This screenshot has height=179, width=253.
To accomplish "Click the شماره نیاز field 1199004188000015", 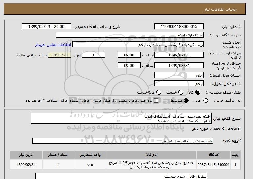I will point(179,27).
